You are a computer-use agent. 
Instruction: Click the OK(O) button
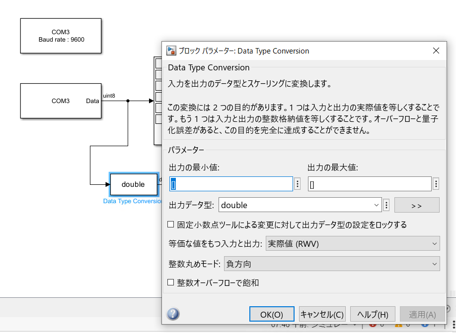[272, 314]
